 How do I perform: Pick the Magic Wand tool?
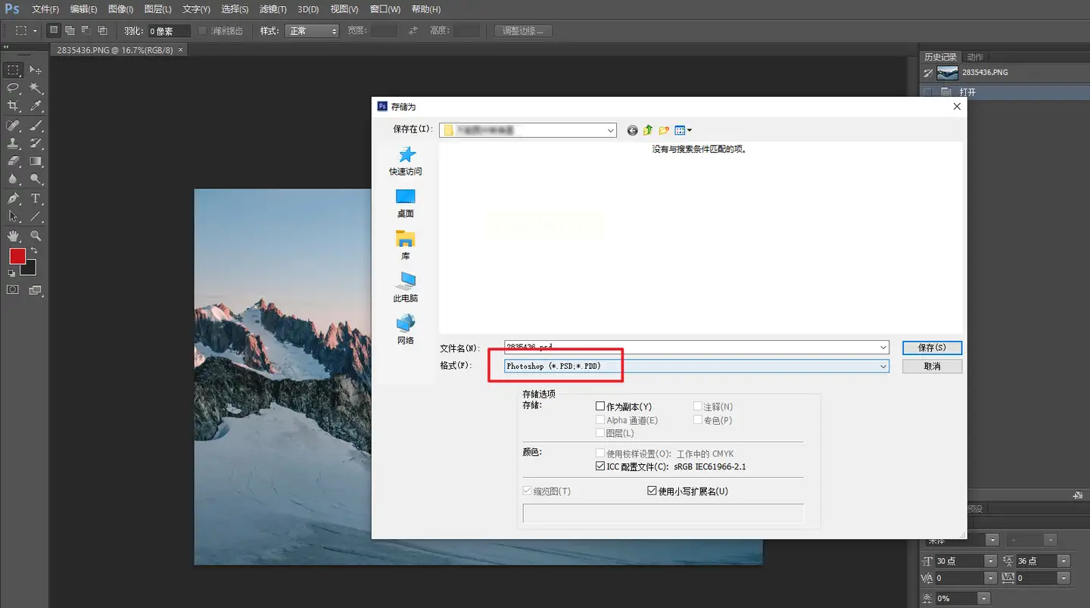[x=36, y=89]
